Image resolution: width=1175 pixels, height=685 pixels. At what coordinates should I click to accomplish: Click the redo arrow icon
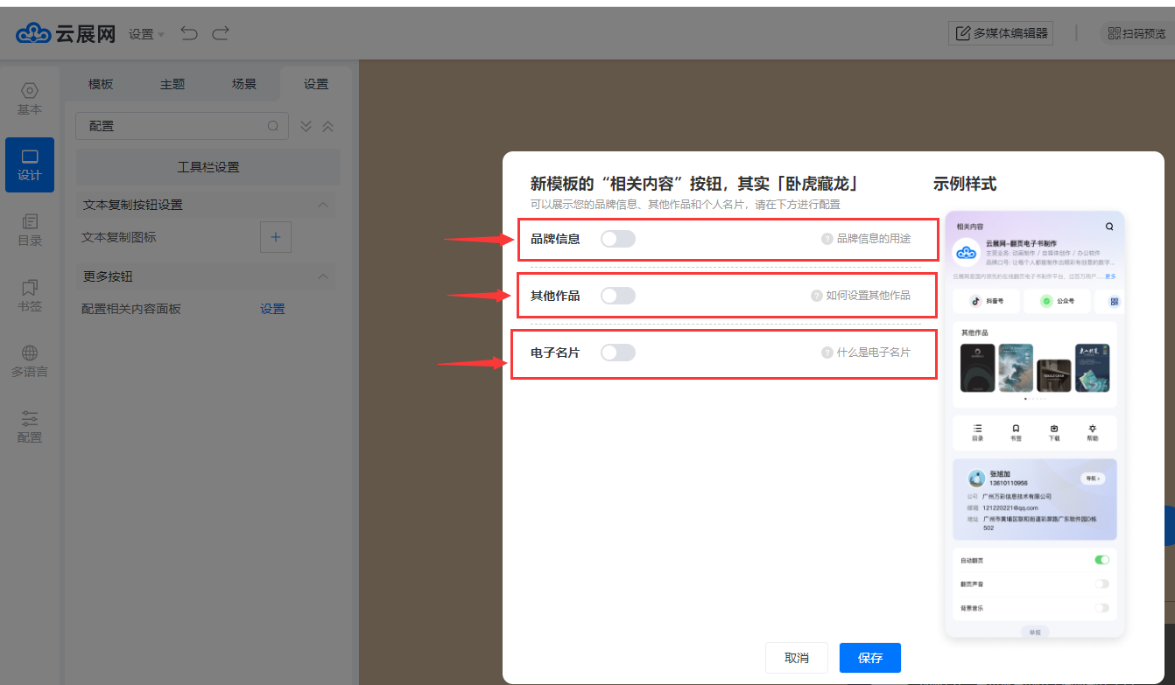tap(221, 33)
